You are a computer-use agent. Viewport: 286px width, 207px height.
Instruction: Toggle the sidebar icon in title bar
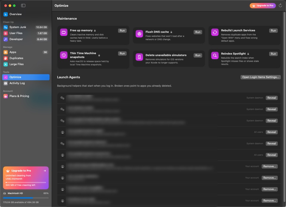23,5
